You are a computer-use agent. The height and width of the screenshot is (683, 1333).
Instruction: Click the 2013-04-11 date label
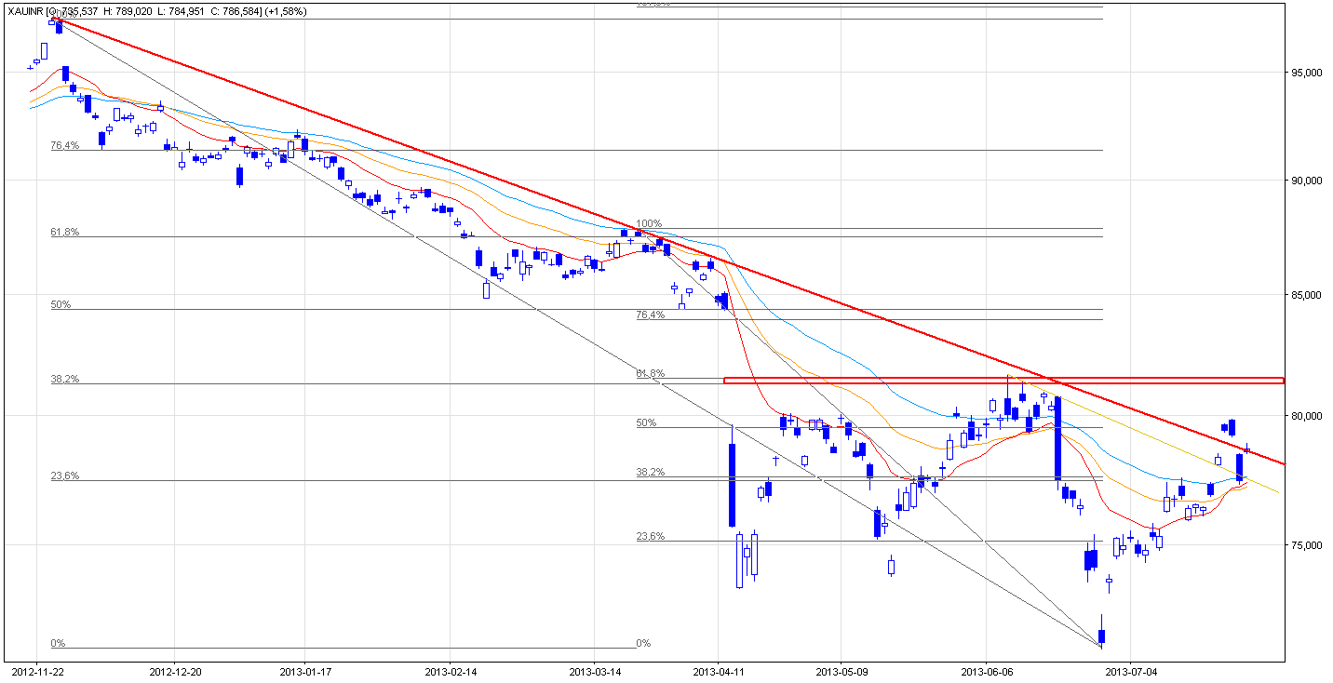(719, 670)
